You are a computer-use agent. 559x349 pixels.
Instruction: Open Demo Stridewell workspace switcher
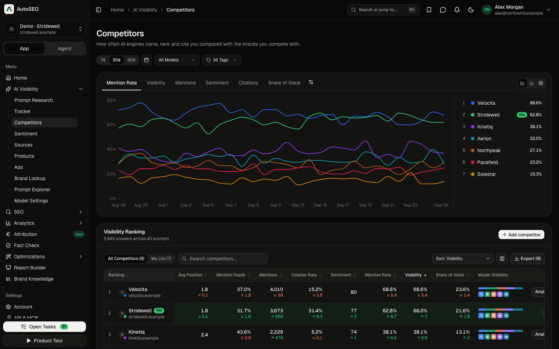(45, 29)
